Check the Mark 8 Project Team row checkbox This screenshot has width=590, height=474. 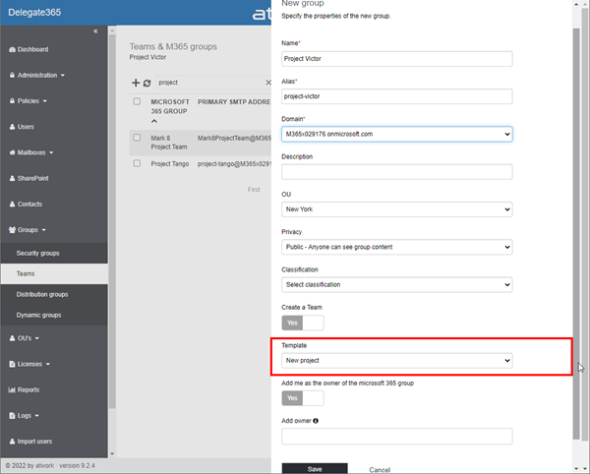[137, 138]
